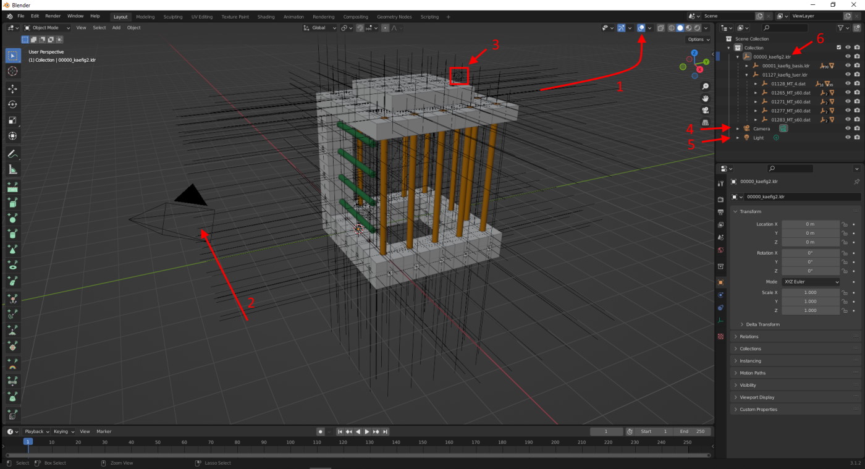865x469 pixels.
Task: Open the rotation Mode XYZ Euler dropdown
Action: (811, 282)
